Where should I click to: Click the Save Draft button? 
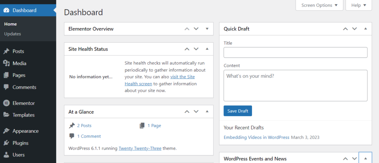(238, 111)
